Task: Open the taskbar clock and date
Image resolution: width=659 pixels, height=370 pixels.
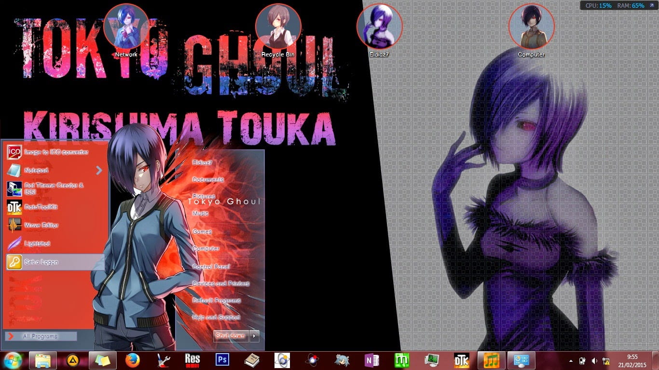Action: tap(632, 360)
